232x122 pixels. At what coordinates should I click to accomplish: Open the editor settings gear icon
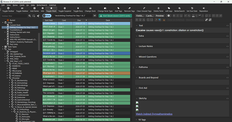pos(168,16)
